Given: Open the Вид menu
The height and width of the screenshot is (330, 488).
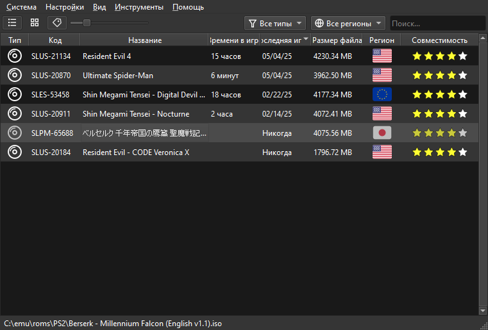Looking at the screenshot, I should [x=99, y=7].
